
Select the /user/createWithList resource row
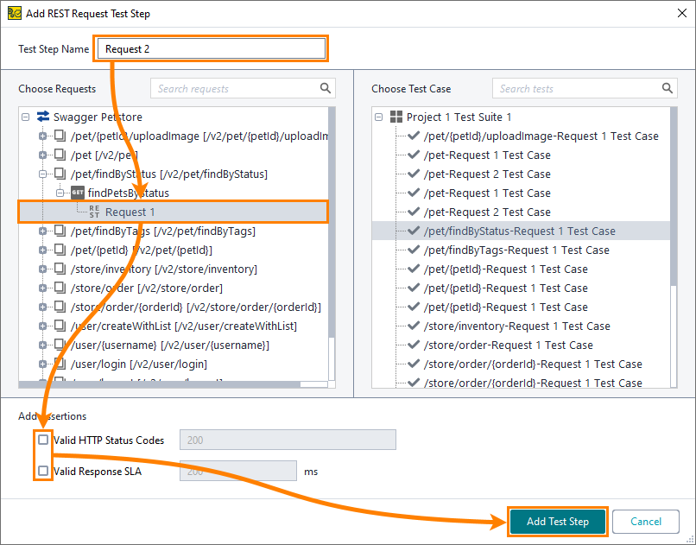[184, 326]
